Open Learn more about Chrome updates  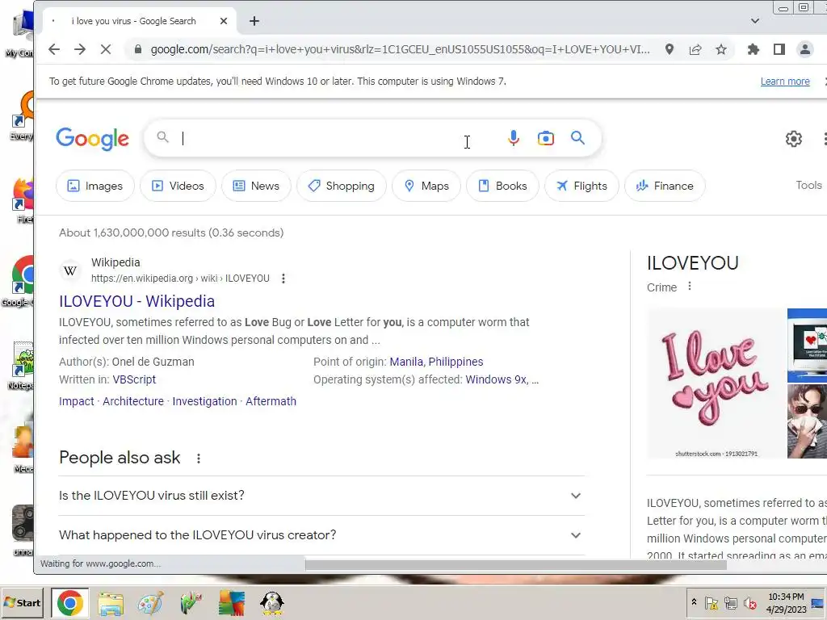[x=785, y=82]
